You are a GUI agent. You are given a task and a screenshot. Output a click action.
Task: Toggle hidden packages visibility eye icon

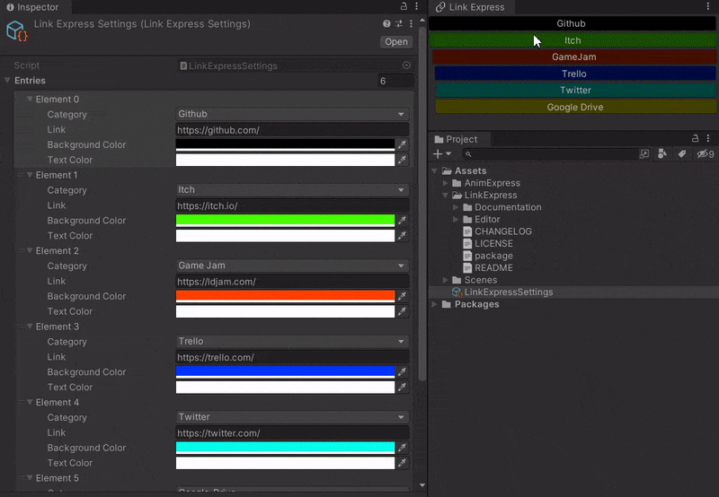[x=706, y=153]
